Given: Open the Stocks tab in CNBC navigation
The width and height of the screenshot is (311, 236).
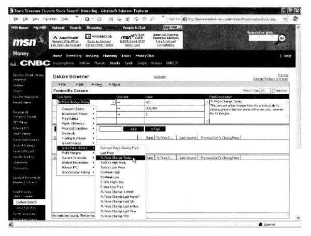Looking at the screenshot, I should tap(115, 64).
